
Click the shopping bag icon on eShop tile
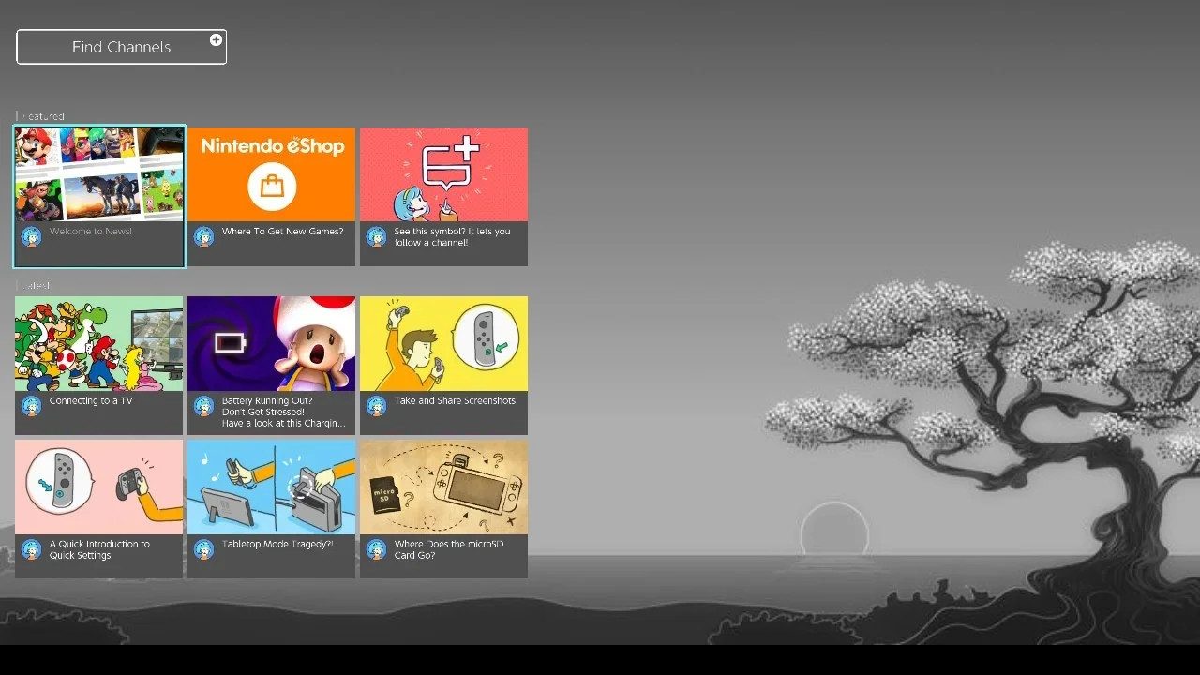[272, 187]
